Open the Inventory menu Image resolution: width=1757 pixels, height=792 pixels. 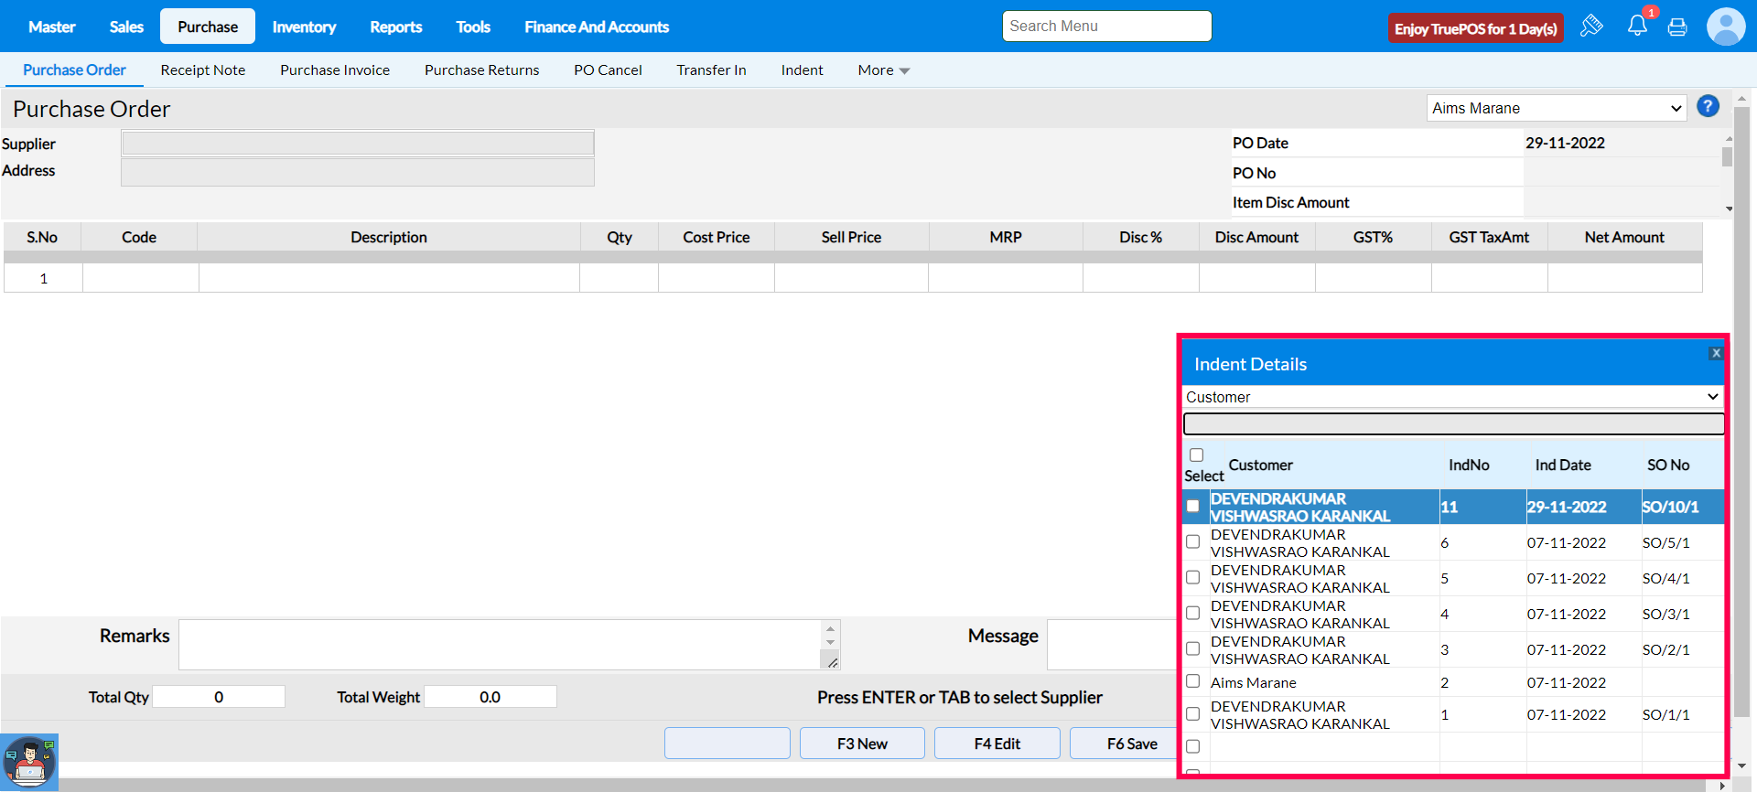click(x=304, y=27)
